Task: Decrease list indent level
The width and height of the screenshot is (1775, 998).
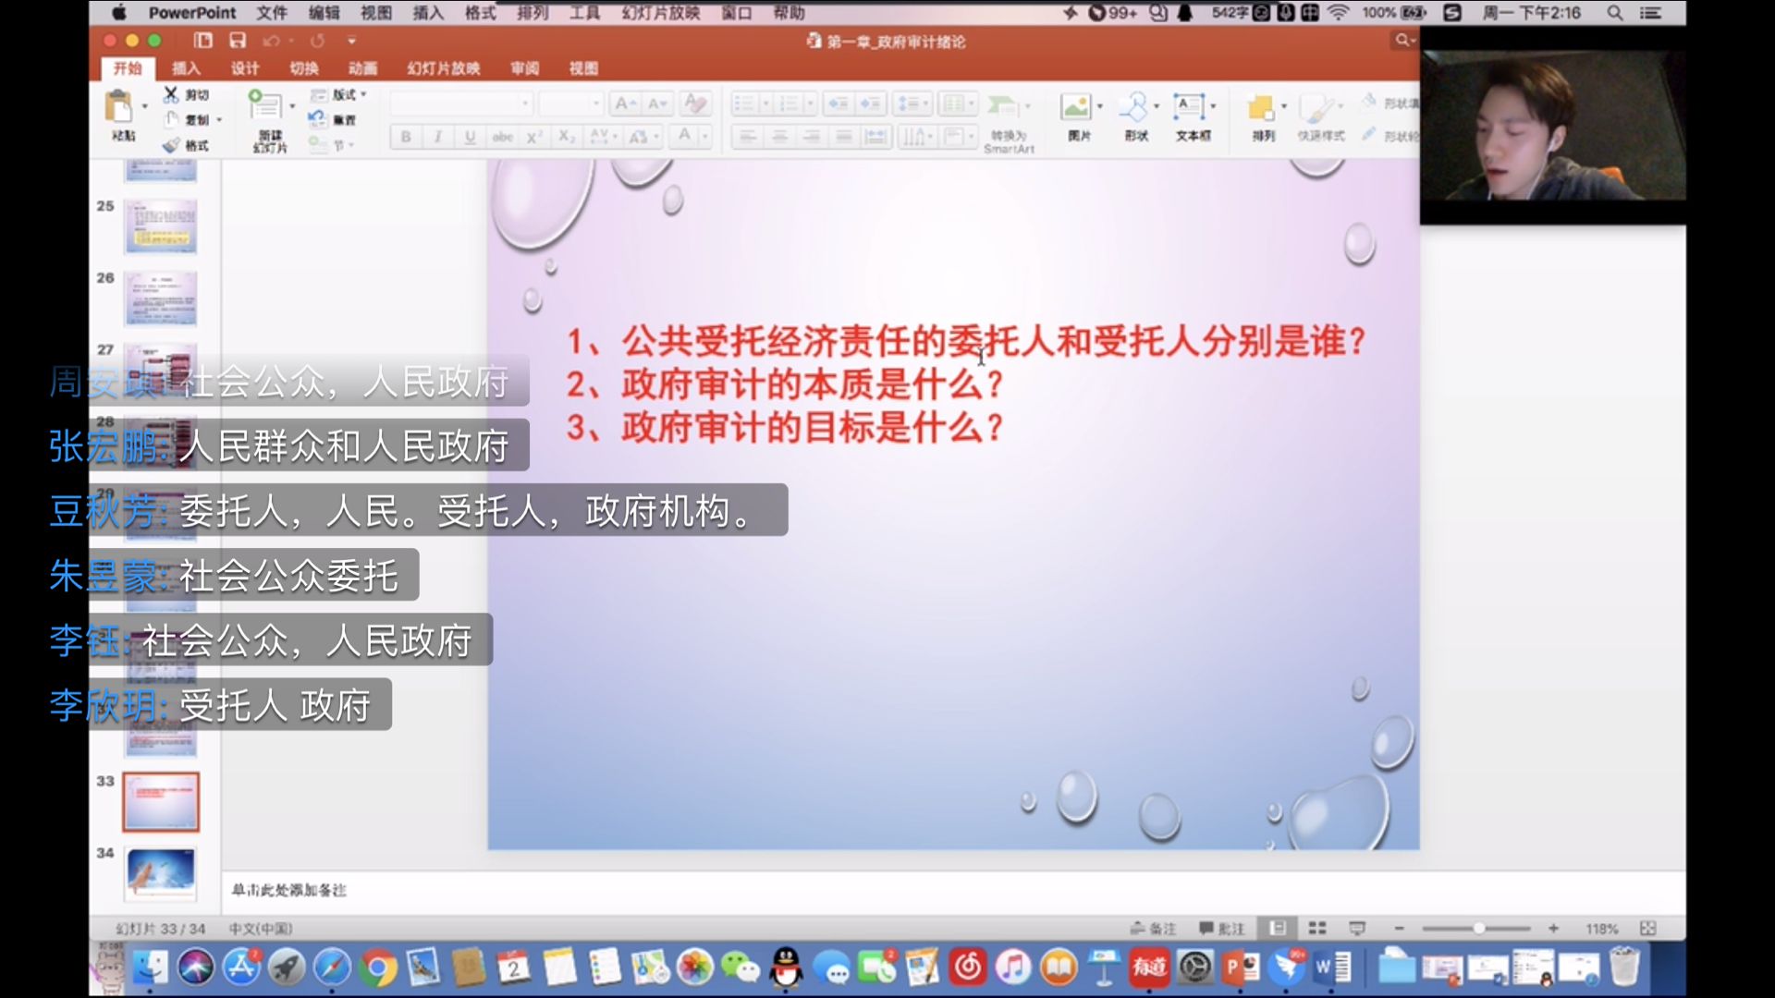Action: [838, 103]
